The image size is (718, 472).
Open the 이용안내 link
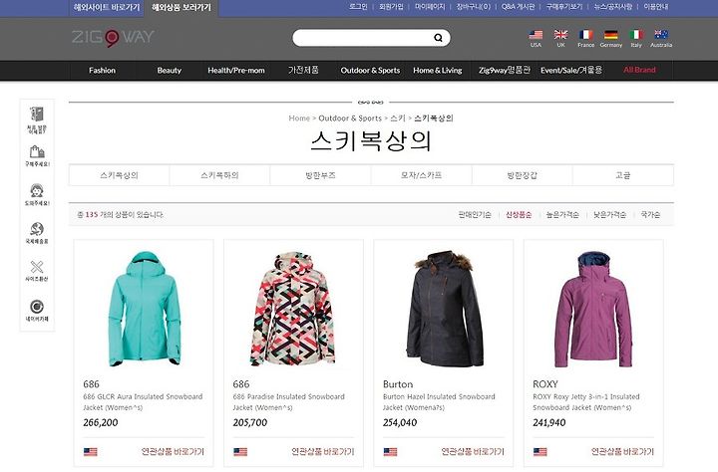(656, 7)
